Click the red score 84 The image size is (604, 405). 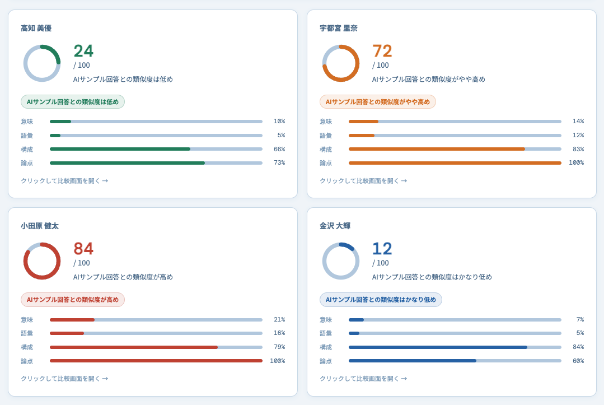(x=83, y=249)
